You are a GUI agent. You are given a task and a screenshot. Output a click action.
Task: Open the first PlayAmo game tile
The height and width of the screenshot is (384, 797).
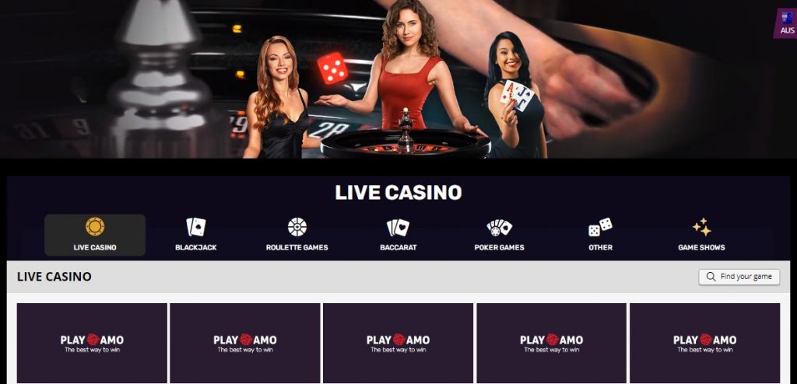click(92, 344)
